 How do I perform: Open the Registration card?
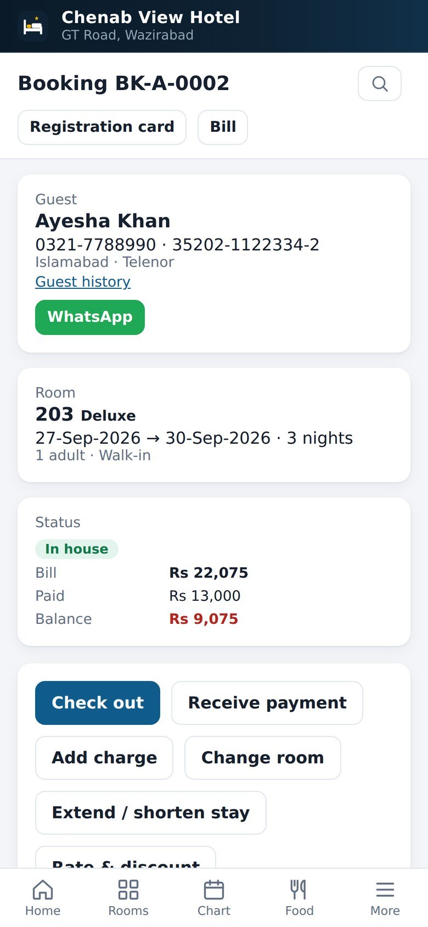coord(102,127)
